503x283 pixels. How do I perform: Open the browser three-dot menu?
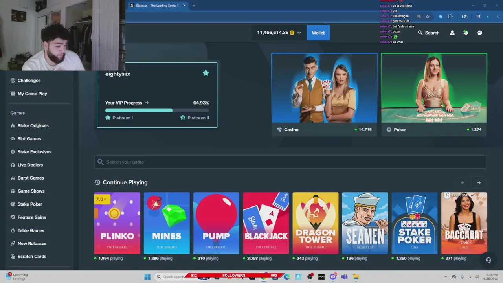[497, 17]
